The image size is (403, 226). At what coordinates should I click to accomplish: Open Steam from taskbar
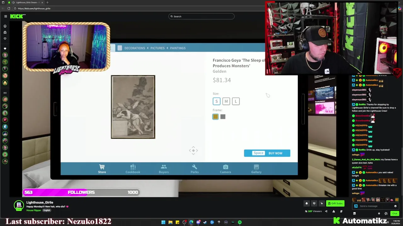pyautogui.click(x=205, y=222)
